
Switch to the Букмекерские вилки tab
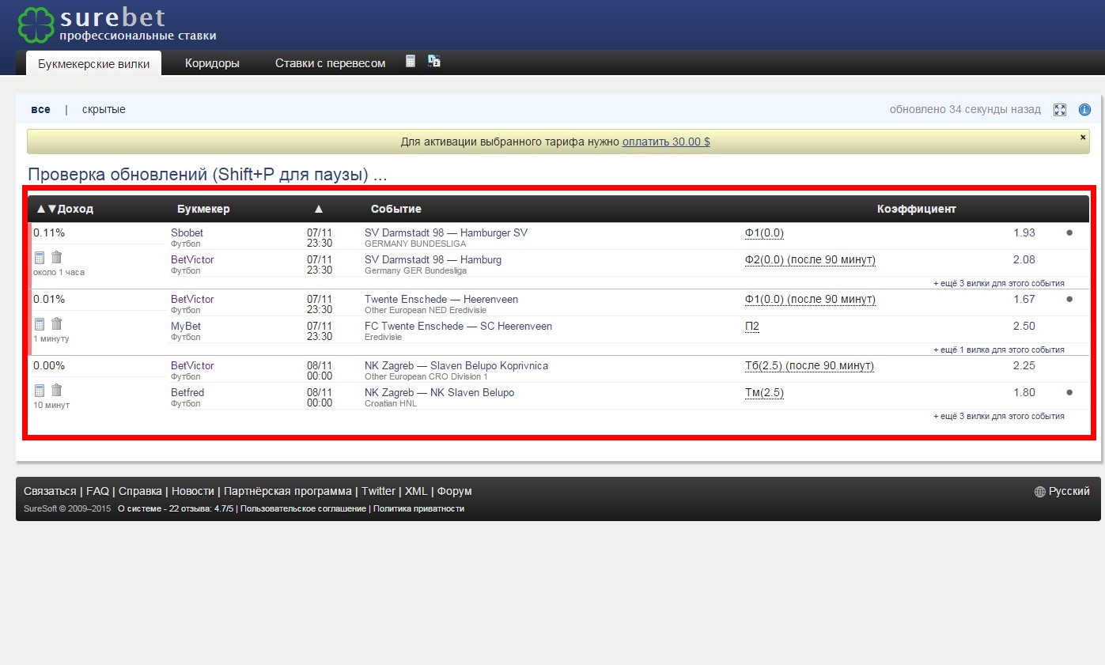pyautogui.click(x=93, y=63)
